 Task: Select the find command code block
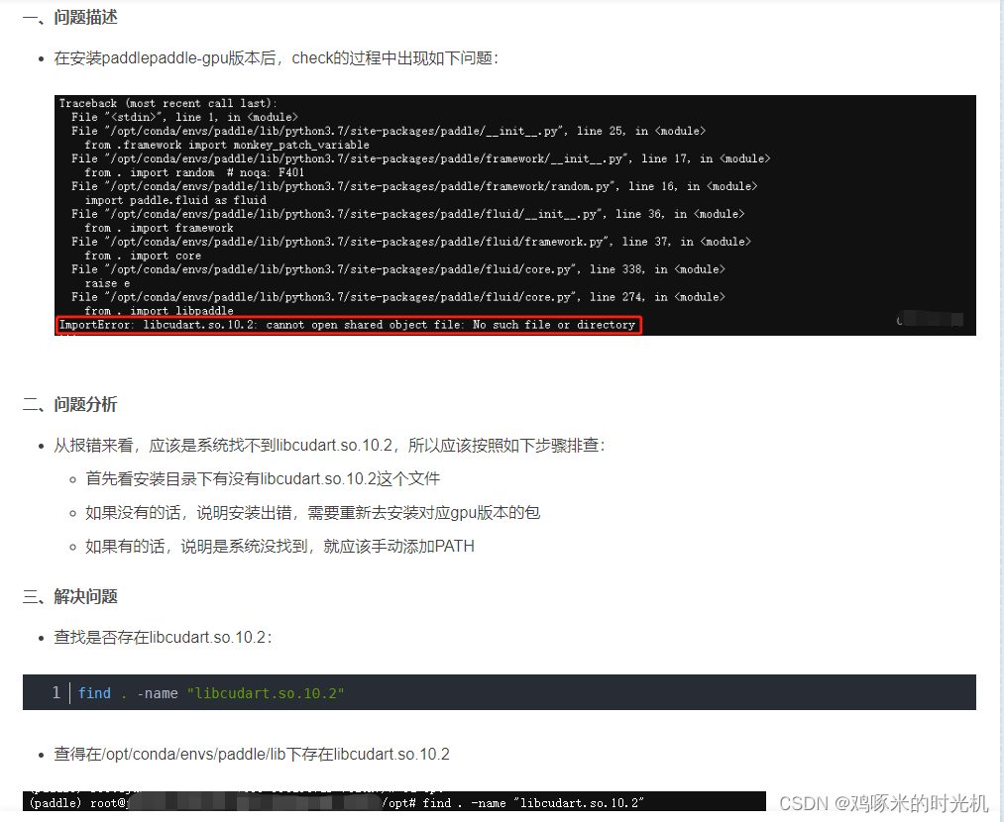coord(496,692)
